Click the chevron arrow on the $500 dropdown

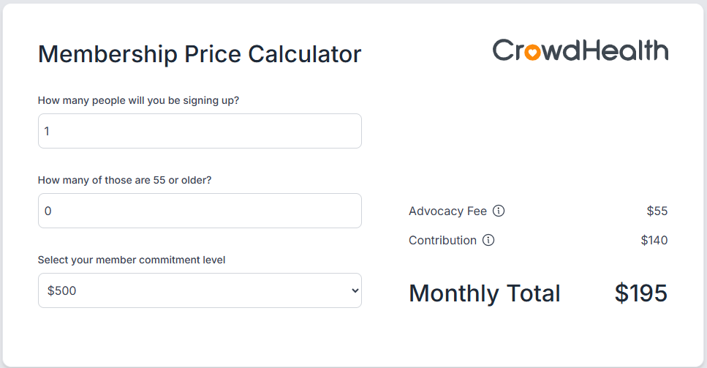(x=355, y=290)
